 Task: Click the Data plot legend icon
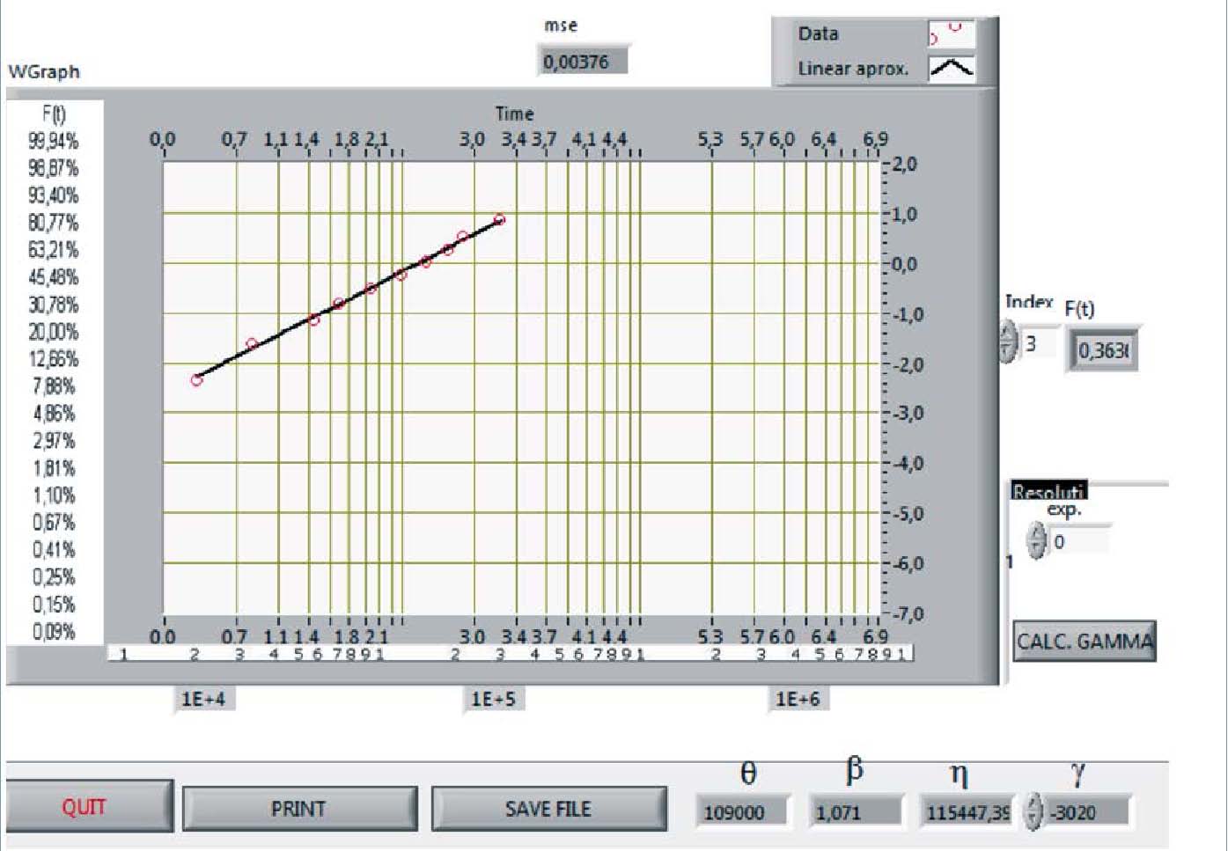951,34
